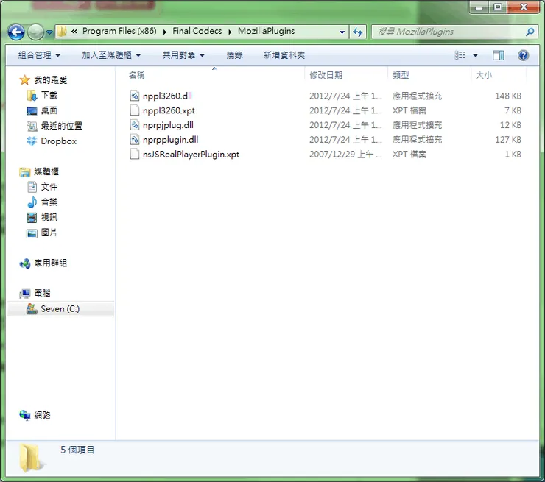
Task: Open the 音樂 music library icon
Action: click(x=32, y=202)
